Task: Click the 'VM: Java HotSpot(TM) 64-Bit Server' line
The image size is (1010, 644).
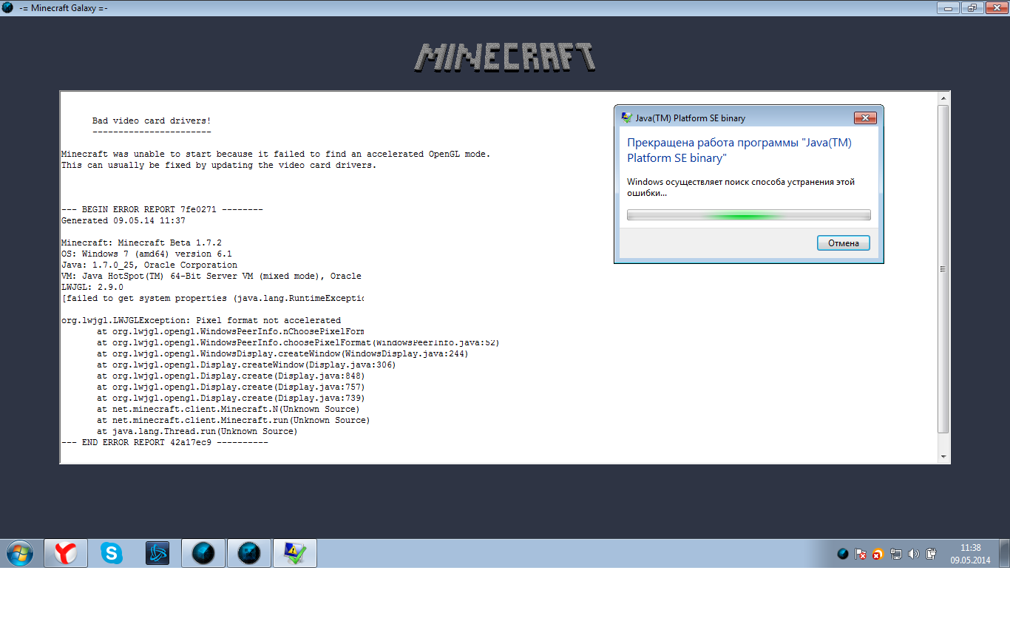Action: click(211, 276)
